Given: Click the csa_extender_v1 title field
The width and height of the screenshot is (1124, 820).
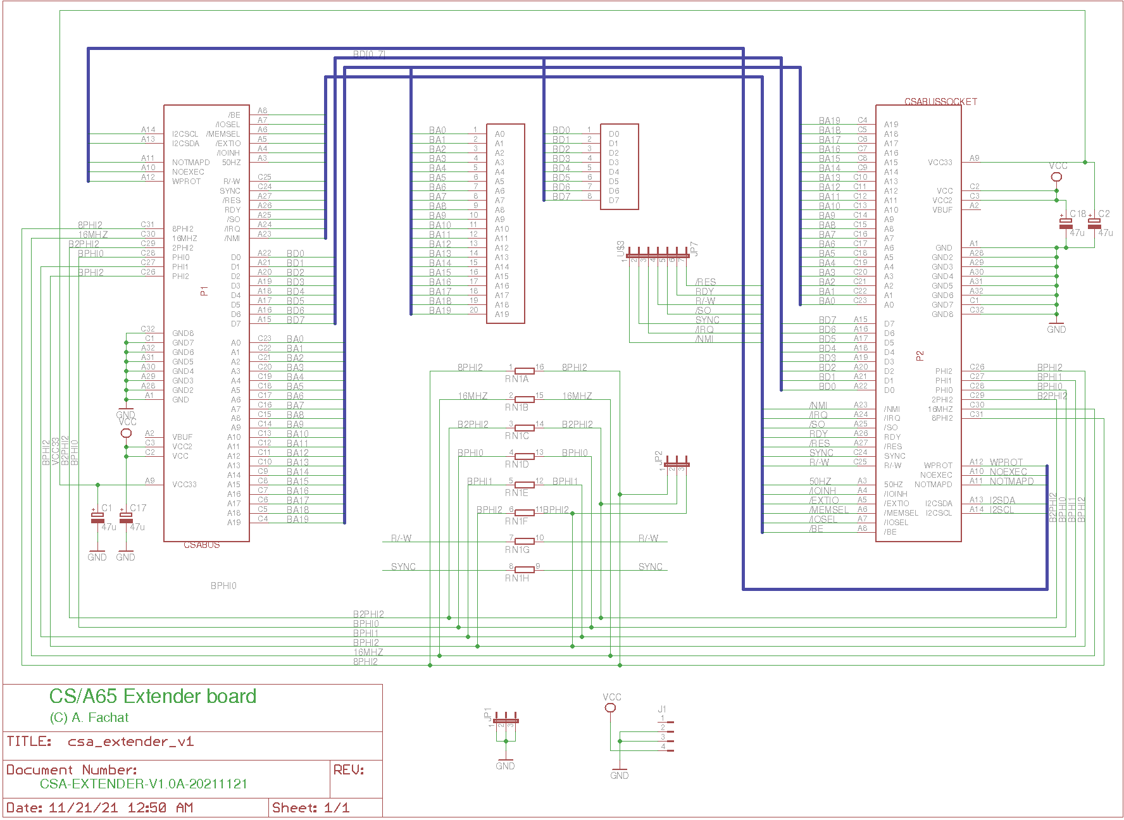Looking at the screenshot, I should tap(130, 742).
